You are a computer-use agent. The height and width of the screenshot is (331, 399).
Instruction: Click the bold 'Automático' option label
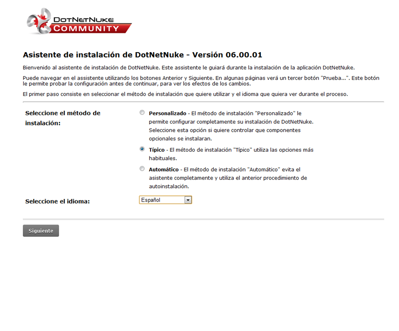163,169
